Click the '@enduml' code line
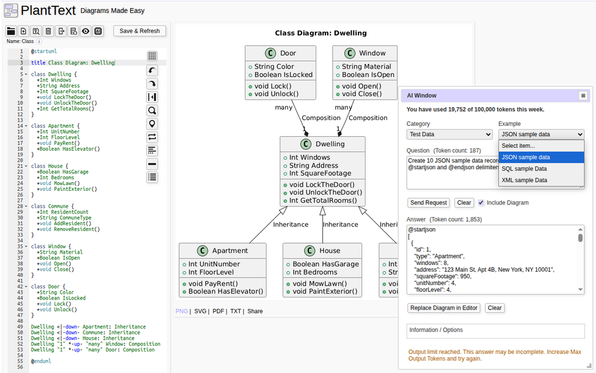Image resolution: width=596 pixels, height=373 pixels. (41, 361)
